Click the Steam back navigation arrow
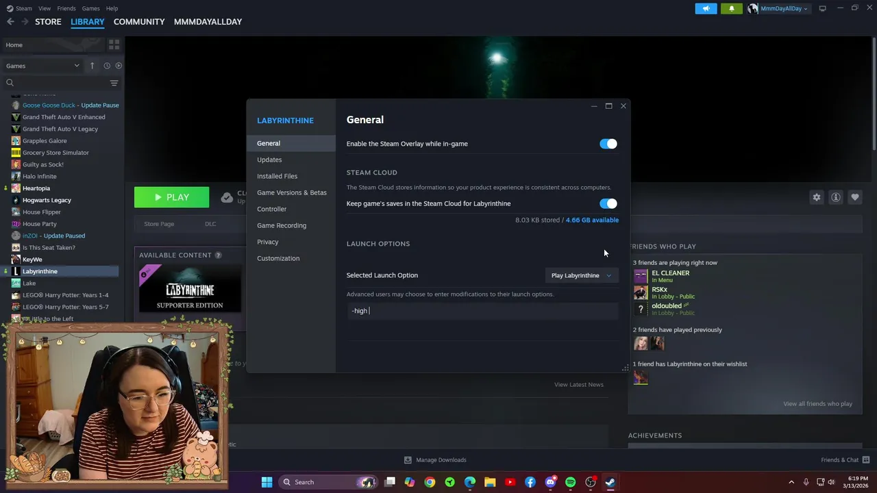 click(10, 22)
